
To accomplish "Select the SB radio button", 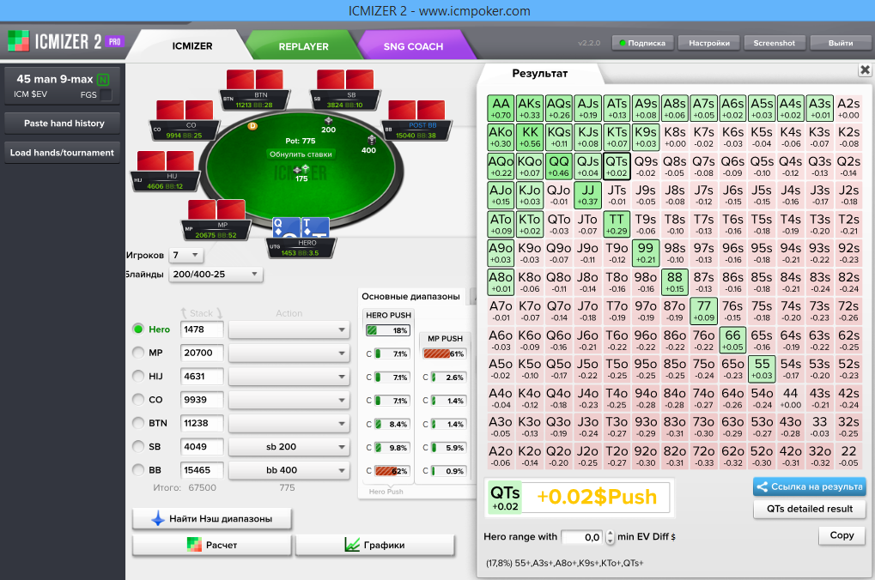I will (138, 446).
